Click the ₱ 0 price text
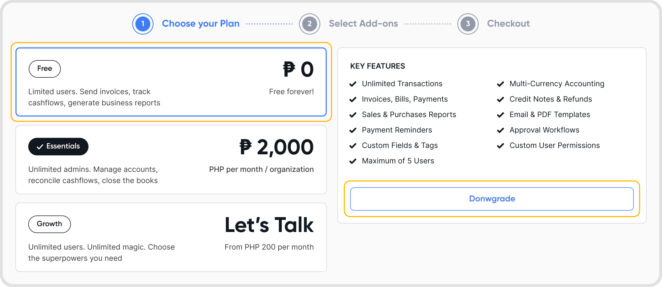Viewport: 662px width, 287px height. click(x=298, y=70)
